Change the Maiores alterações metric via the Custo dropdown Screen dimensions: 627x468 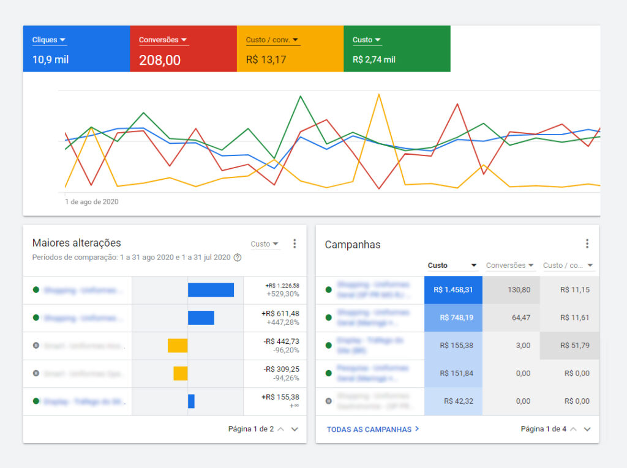[265, 243]
